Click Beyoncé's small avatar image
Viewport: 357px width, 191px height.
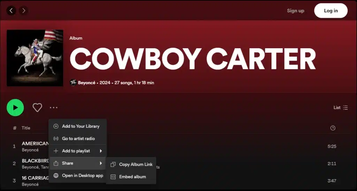coord(73,82)
